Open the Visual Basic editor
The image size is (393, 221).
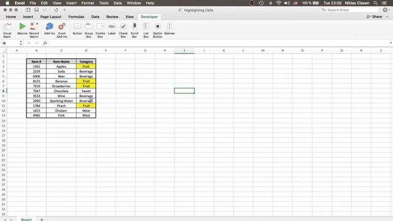click(7, 30)
